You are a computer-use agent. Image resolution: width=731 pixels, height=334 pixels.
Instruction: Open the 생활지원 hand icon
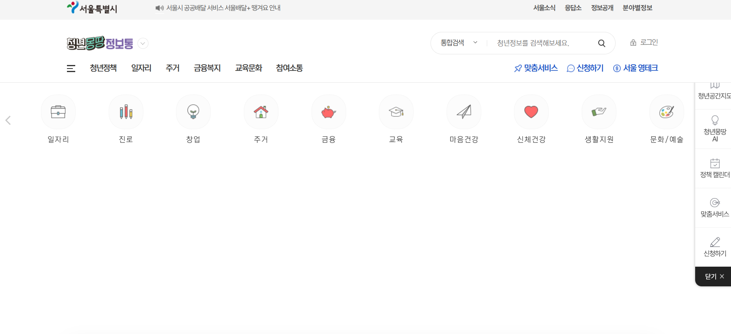coord(599,112)
